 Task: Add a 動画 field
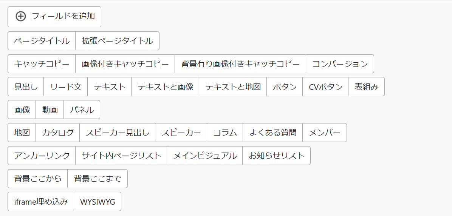[50, 110]
